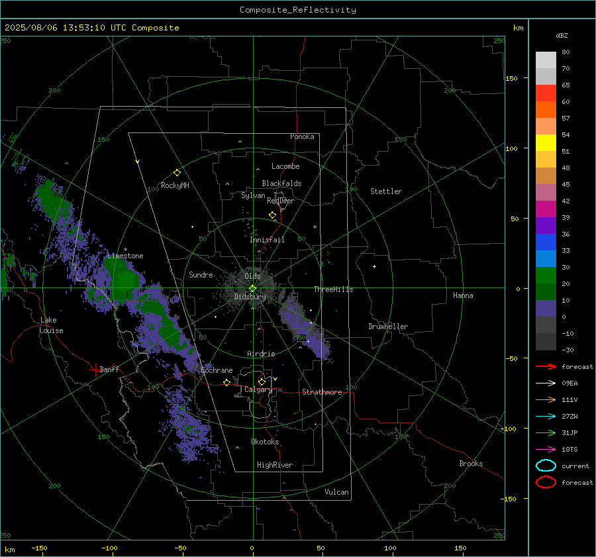Click the Limestone label
Image resolution: width=596 pixels, height=557 pixels.
pos(125,256)
